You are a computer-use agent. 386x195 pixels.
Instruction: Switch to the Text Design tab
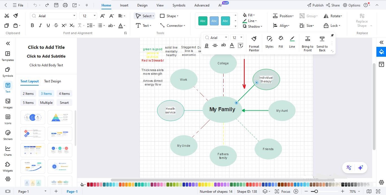pos(52,81)
